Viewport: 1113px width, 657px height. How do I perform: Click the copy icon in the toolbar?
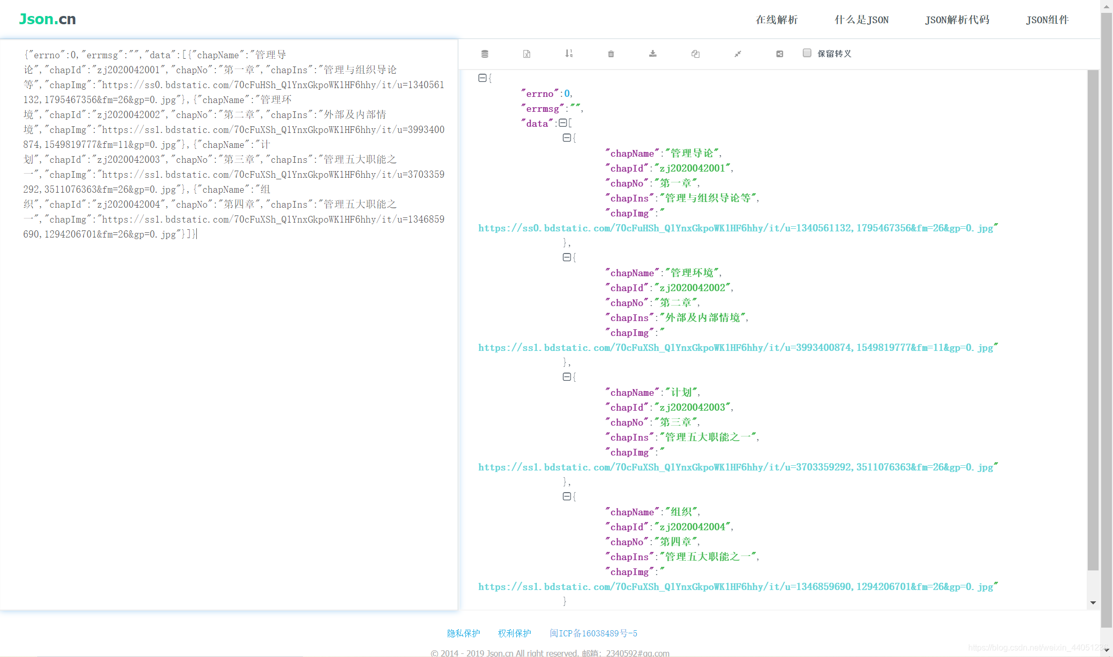click(695, 54)
